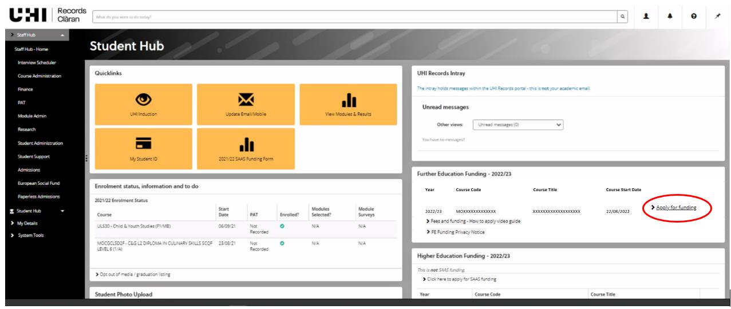
Task: Open Student Administration in sidebar
Action: click(x=41, y=143)
